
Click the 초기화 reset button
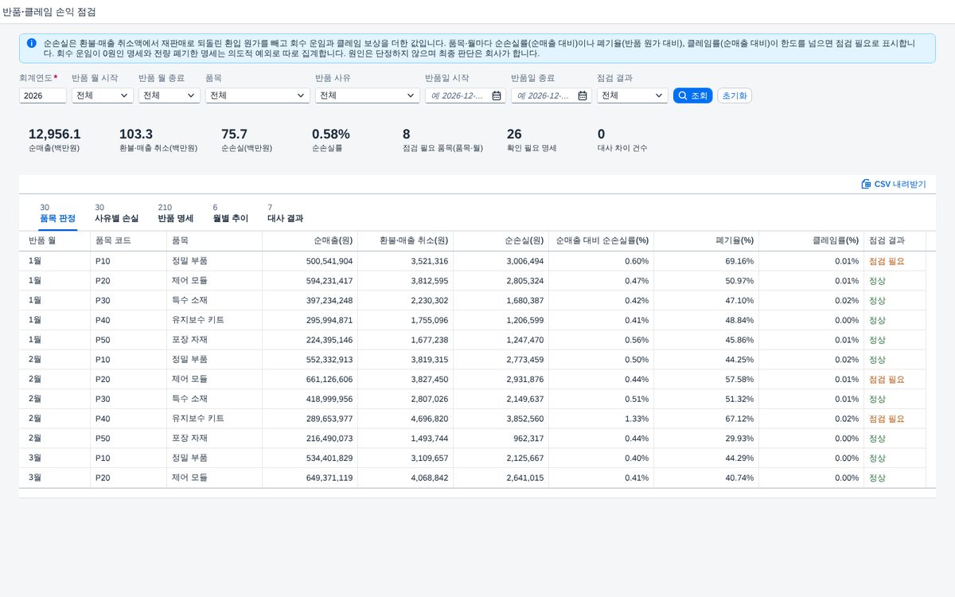(x=735, y=96)
